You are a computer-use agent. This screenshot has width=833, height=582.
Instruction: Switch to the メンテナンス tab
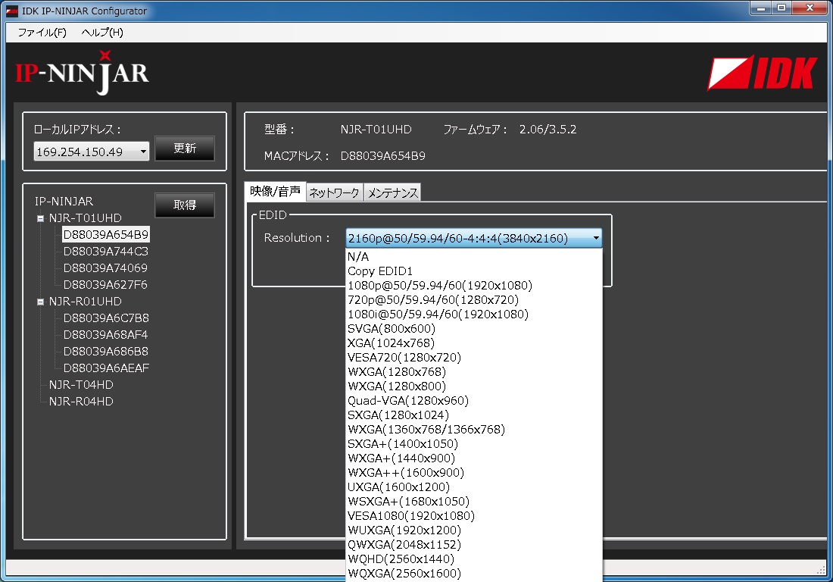[392, 193]
